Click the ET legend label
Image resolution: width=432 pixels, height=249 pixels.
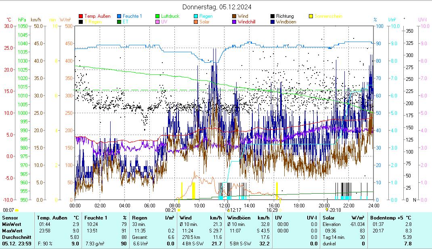[125, 22]
